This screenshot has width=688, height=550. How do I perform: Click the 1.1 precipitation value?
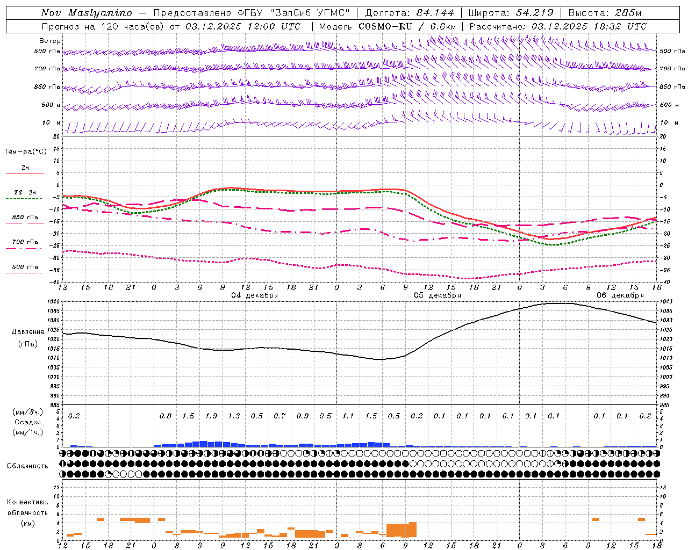[x=348, y=416]
